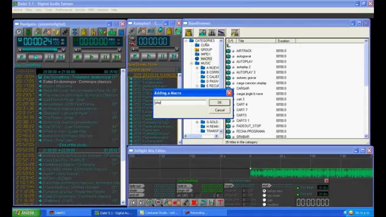Click the microphone icon in Mix Editor toolbar
Viewport: 386px width, 217px height.
185,203
